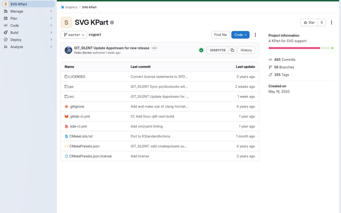Click the tag icon beside 355 Tags
Viewport: 341px width, 213px height.
(x=270, y=75)
